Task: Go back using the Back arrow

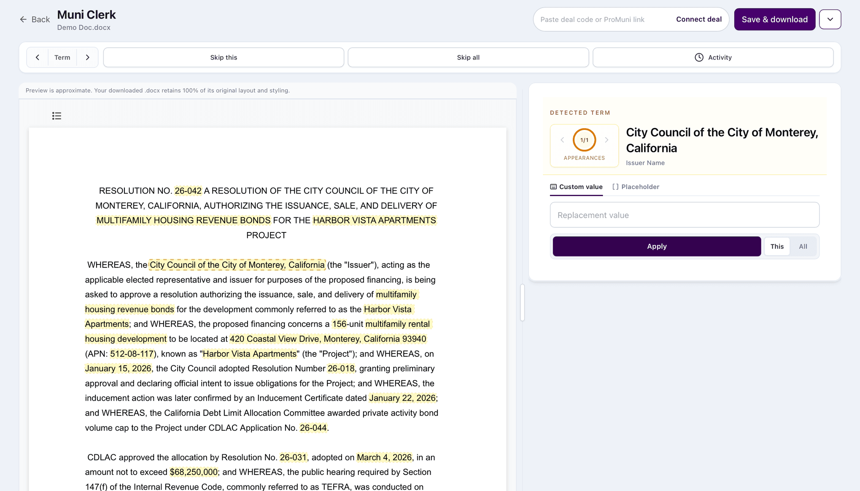Action: tap(35, 19)
